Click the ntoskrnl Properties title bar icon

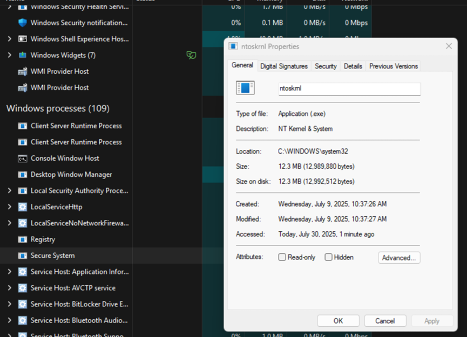[233, 46]
